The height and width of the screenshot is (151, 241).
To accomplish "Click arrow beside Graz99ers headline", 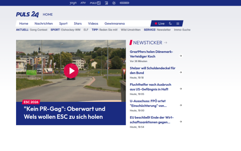I will (181, 56).
